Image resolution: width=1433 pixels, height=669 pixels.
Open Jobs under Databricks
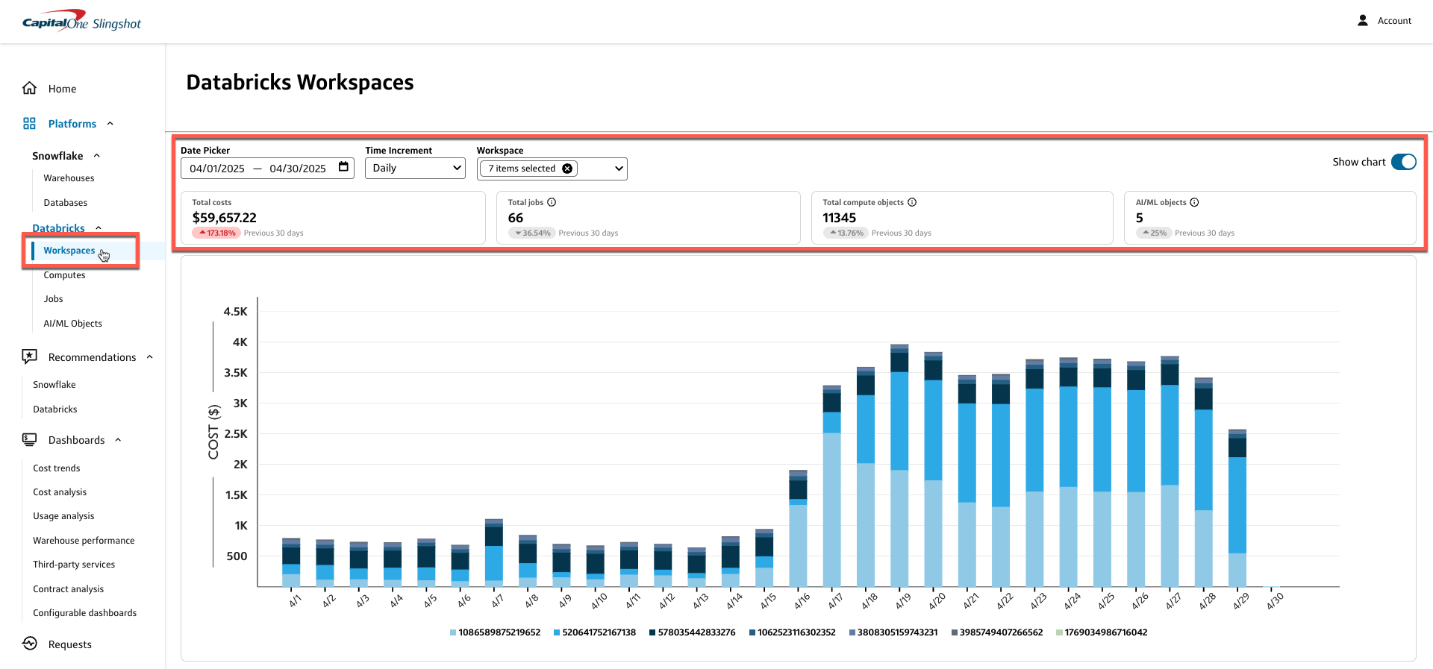coord(53,299)
